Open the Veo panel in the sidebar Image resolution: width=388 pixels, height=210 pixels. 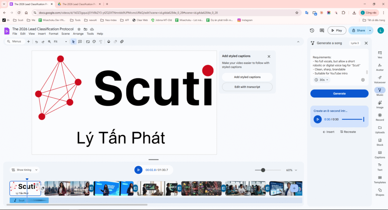point(380,54)
